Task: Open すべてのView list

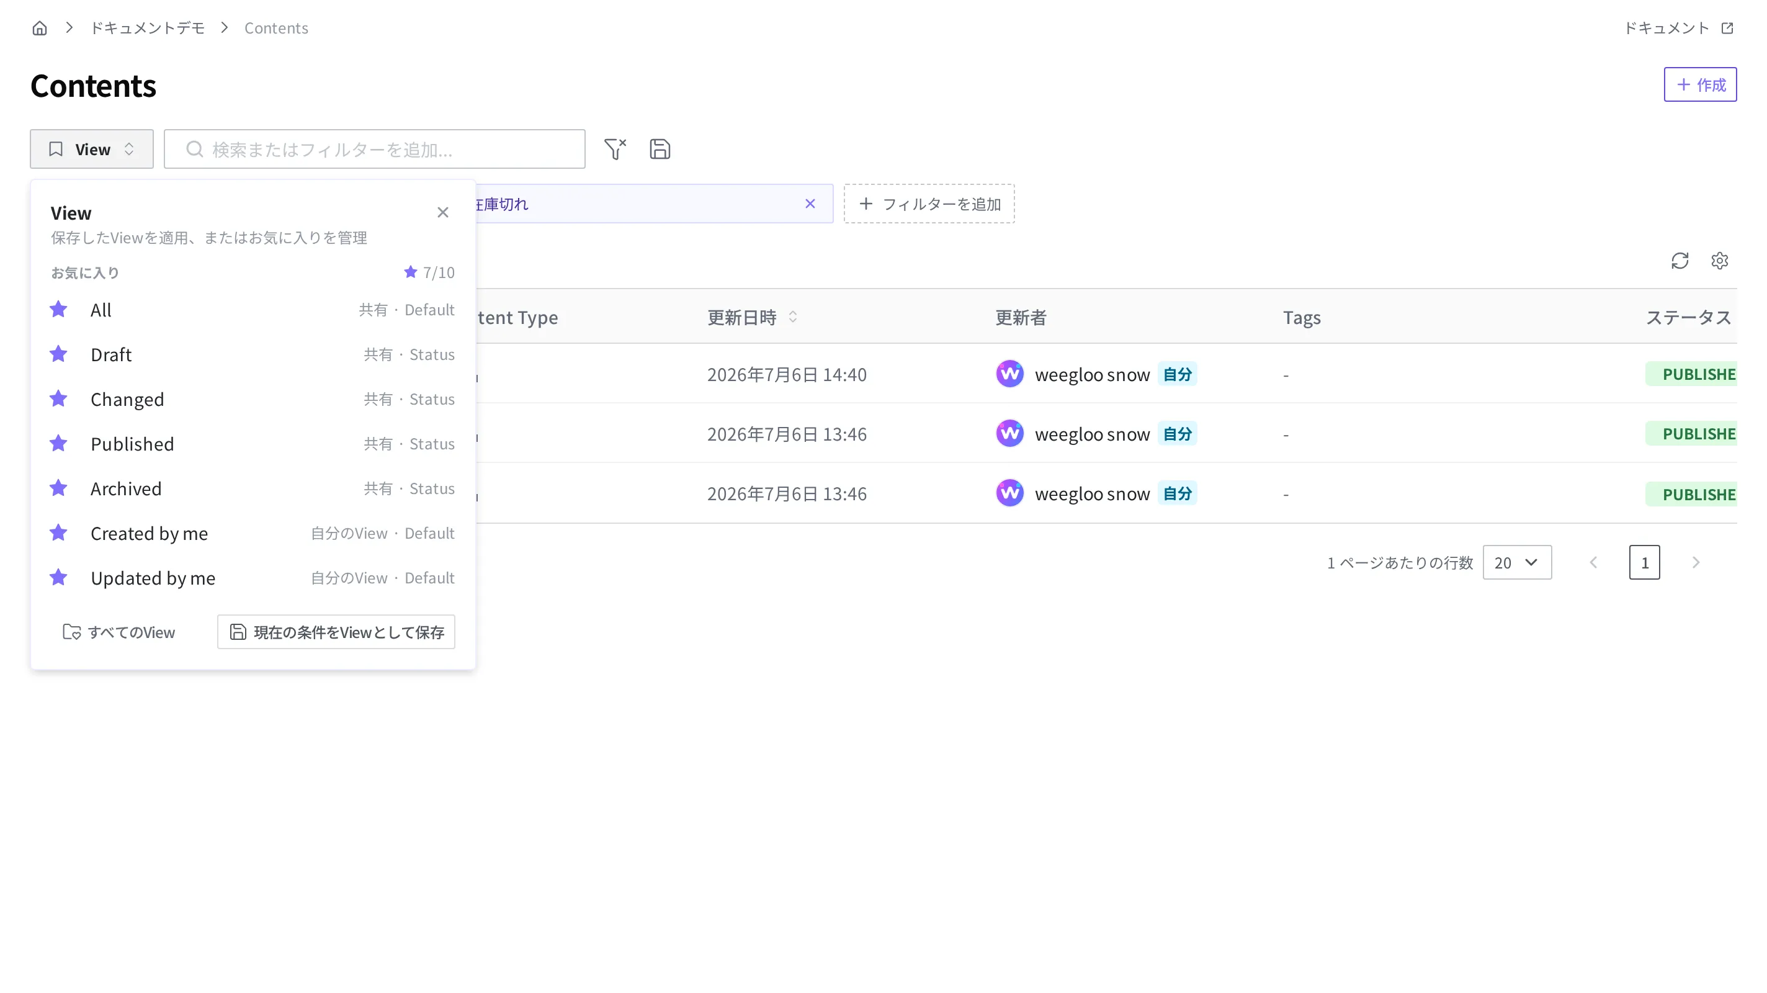Action: pos(119,632)
